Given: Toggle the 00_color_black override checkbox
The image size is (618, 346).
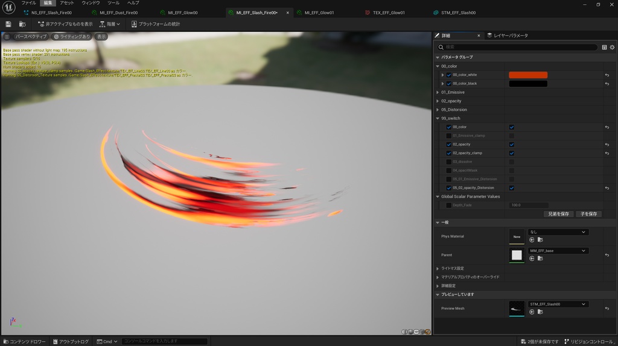Looking at the screenshot, I should coord(448,83).
